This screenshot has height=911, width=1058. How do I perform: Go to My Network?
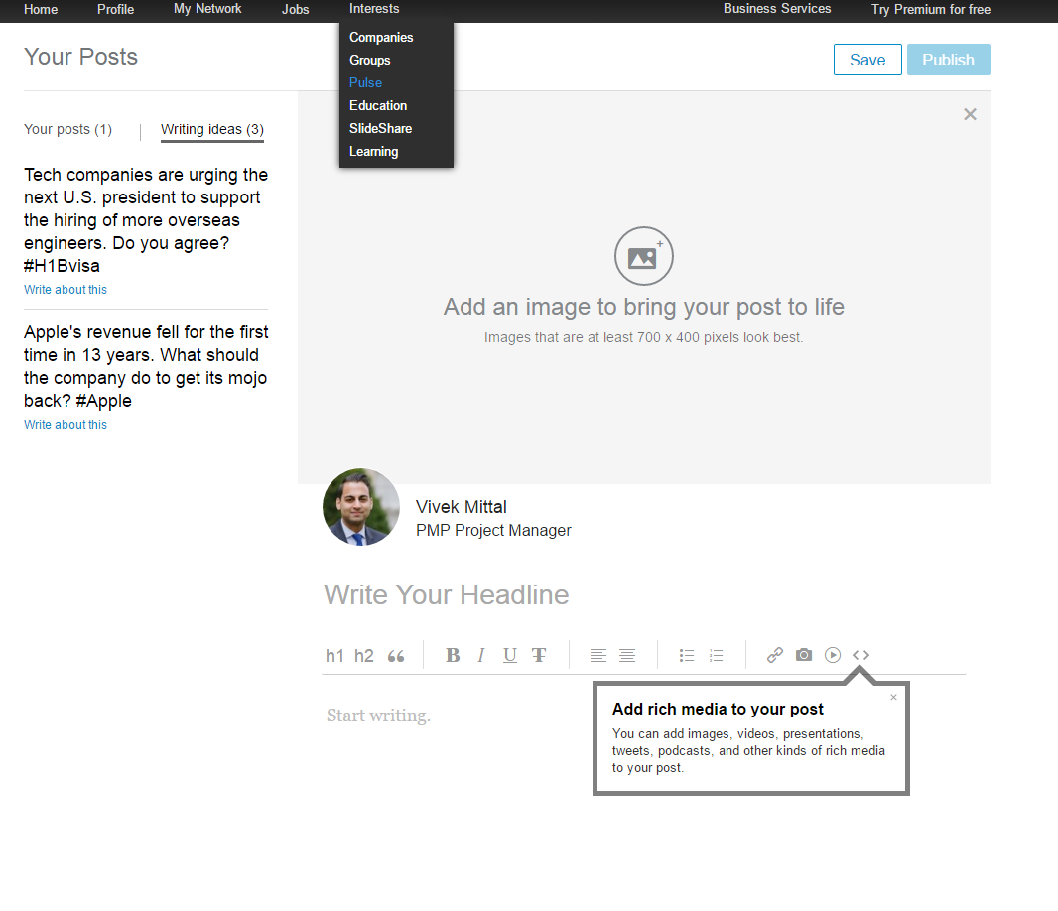207,9
